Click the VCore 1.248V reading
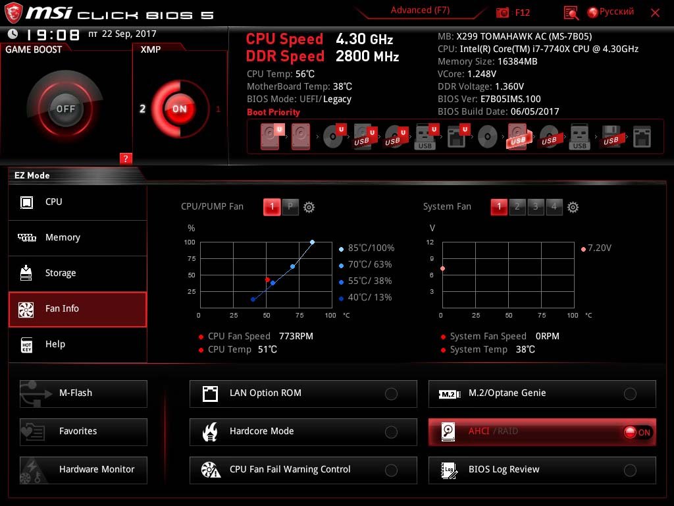The image size is (674, 506). coord(481,74)
